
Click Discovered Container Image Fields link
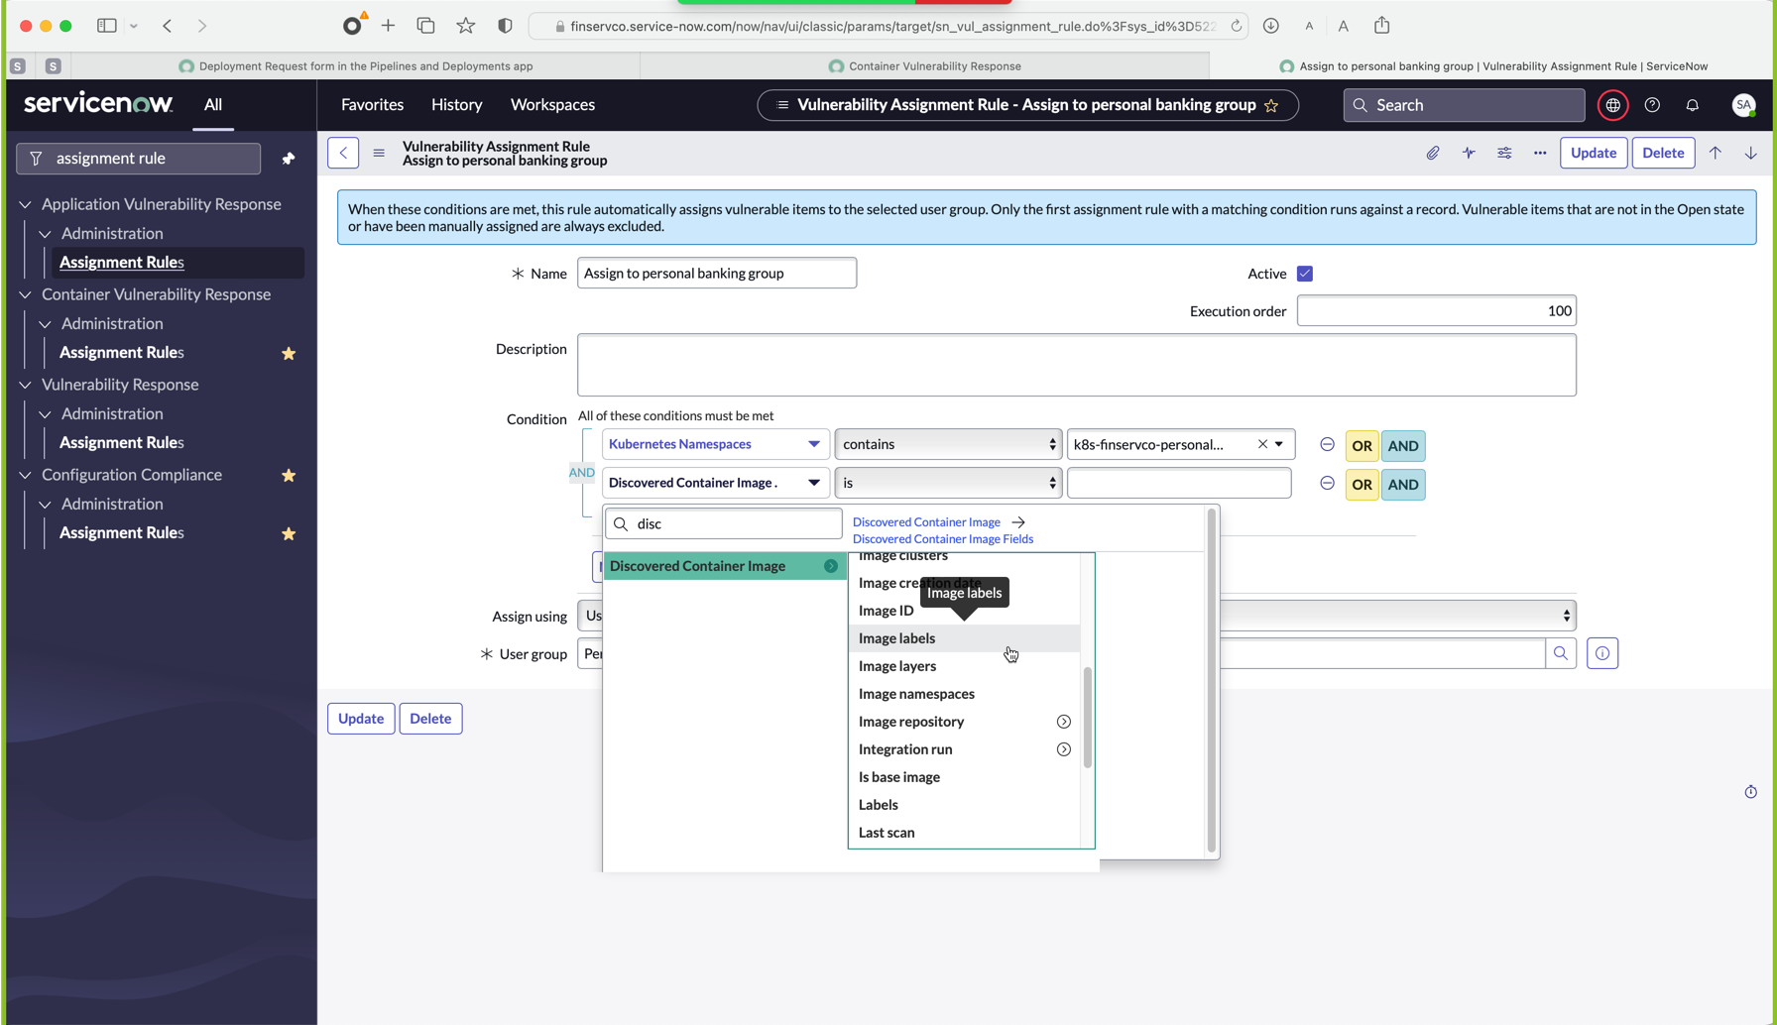(x=943, y=539)
